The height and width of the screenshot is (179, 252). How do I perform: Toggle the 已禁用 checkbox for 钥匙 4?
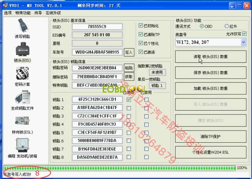[x=146, y=124]
